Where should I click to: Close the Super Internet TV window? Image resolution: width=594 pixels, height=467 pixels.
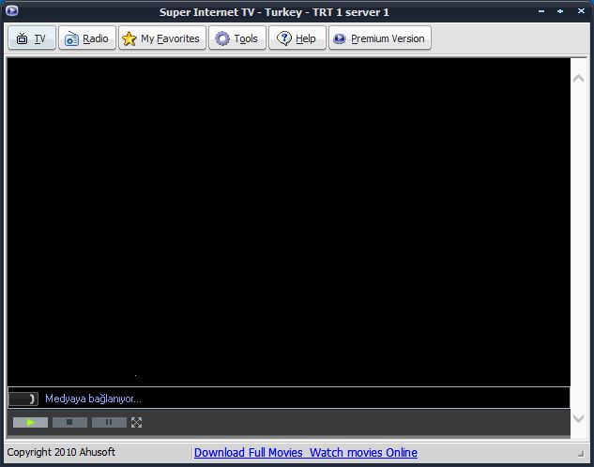(x=581, y=11)
